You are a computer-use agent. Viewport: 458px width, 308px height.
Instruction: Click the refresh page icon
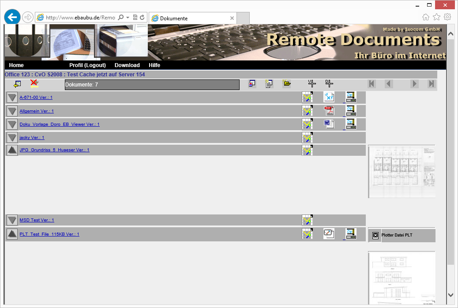(x=142, y=17)
